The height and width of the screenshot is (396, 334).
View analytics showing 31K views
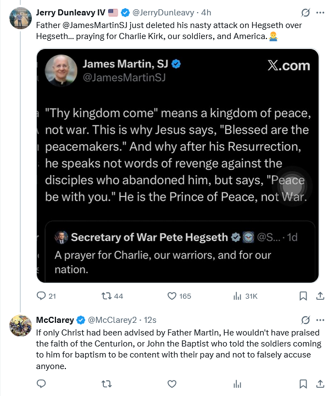point(245,296)
